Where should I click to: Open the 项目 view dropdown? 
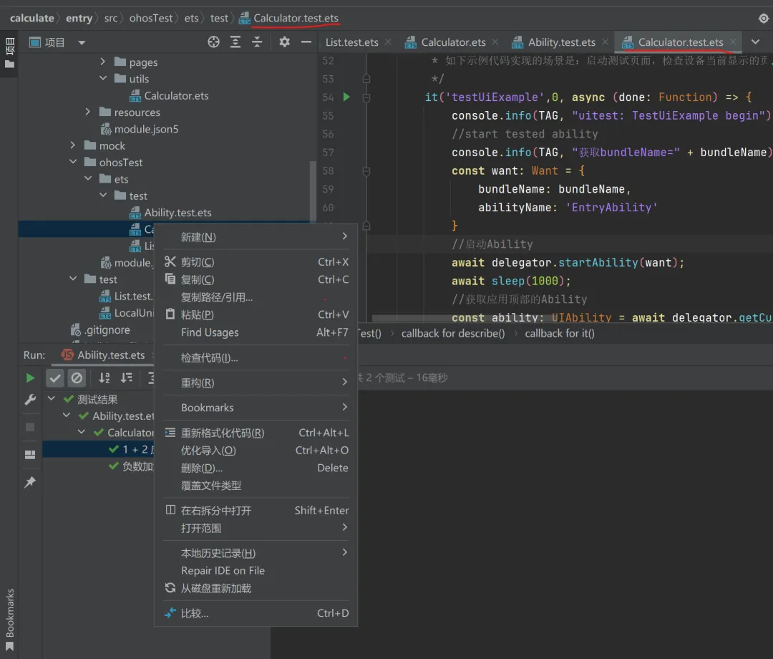pos(82,43)
